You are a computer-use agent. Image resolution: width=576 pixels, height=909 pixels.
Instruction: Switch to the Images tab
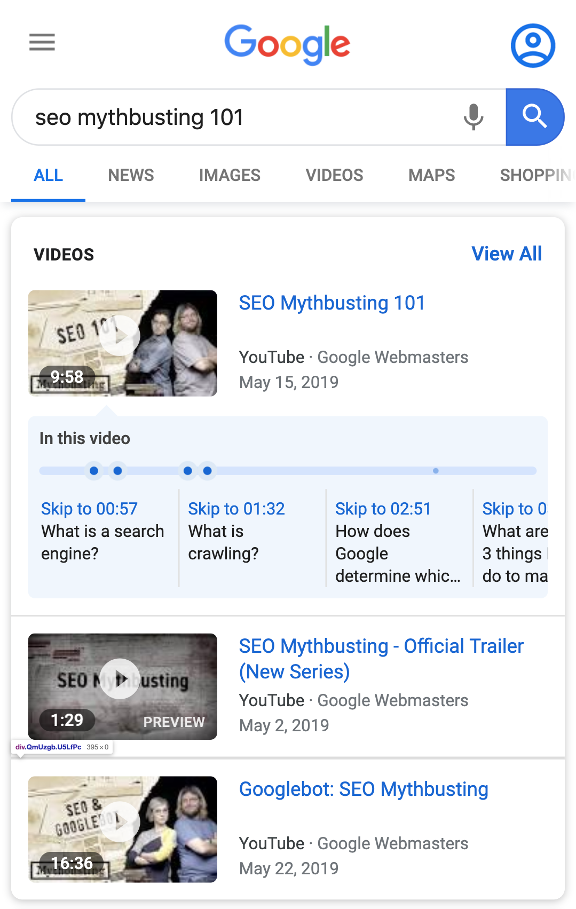tap(230, 175)
